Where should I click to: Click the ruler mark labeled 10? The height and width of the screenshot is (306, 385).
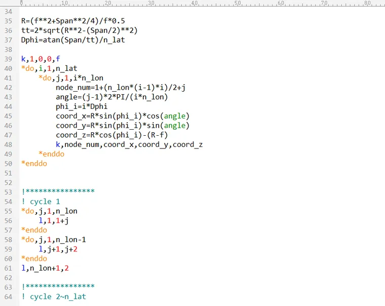[x=64, y=3]
